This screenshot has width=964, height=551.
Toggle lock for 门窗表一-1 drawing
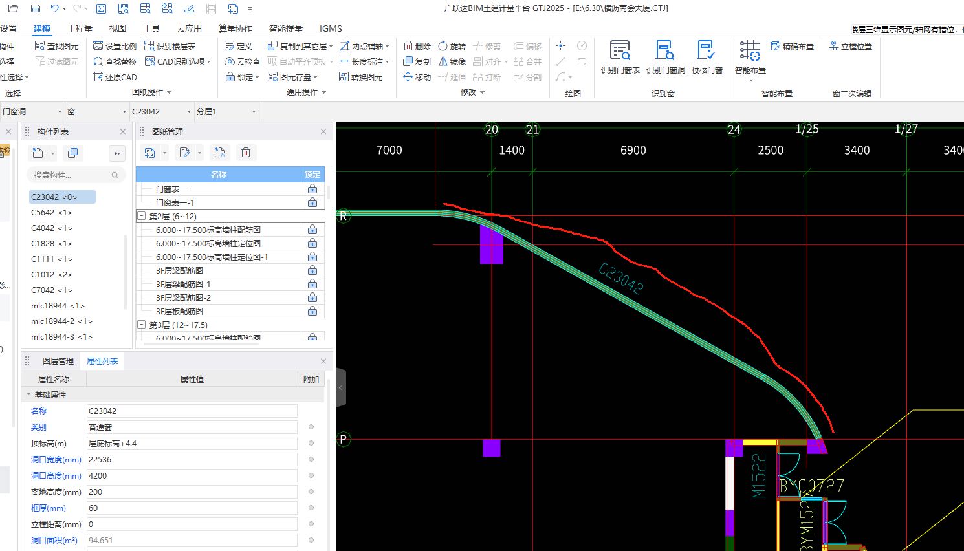click(x=312, y=202)
